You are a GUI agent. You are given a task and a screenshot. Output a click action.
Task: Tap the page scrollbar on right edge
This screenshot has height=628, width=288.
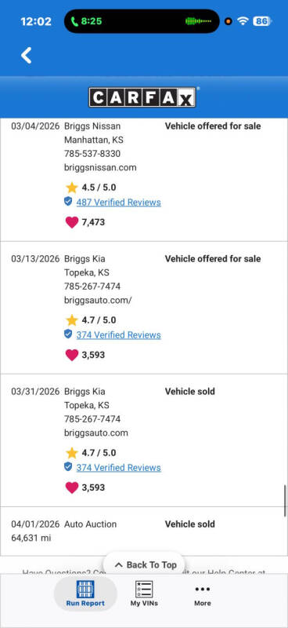tap(285, 501)
